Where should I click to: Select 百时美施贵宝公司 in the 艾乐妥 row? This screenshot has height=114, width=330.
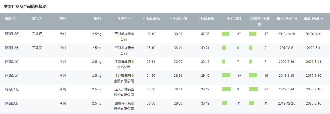tap(124, 50)
